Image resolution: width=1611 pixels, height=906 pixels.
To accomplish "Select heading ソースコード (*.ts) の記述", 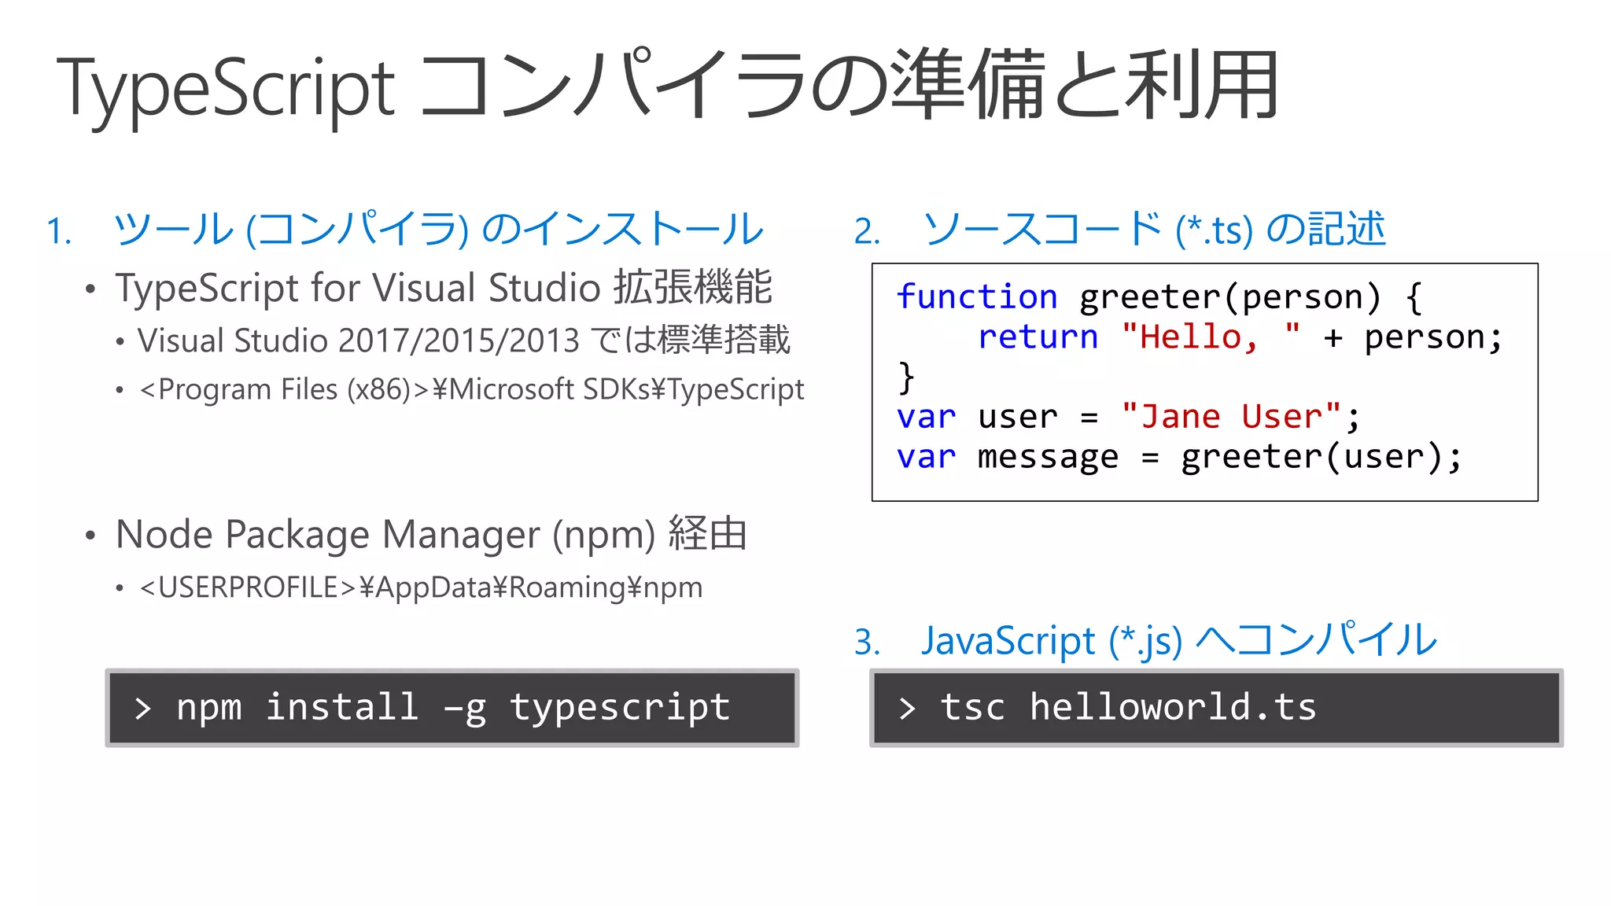I will click(x=1153, y=230).
